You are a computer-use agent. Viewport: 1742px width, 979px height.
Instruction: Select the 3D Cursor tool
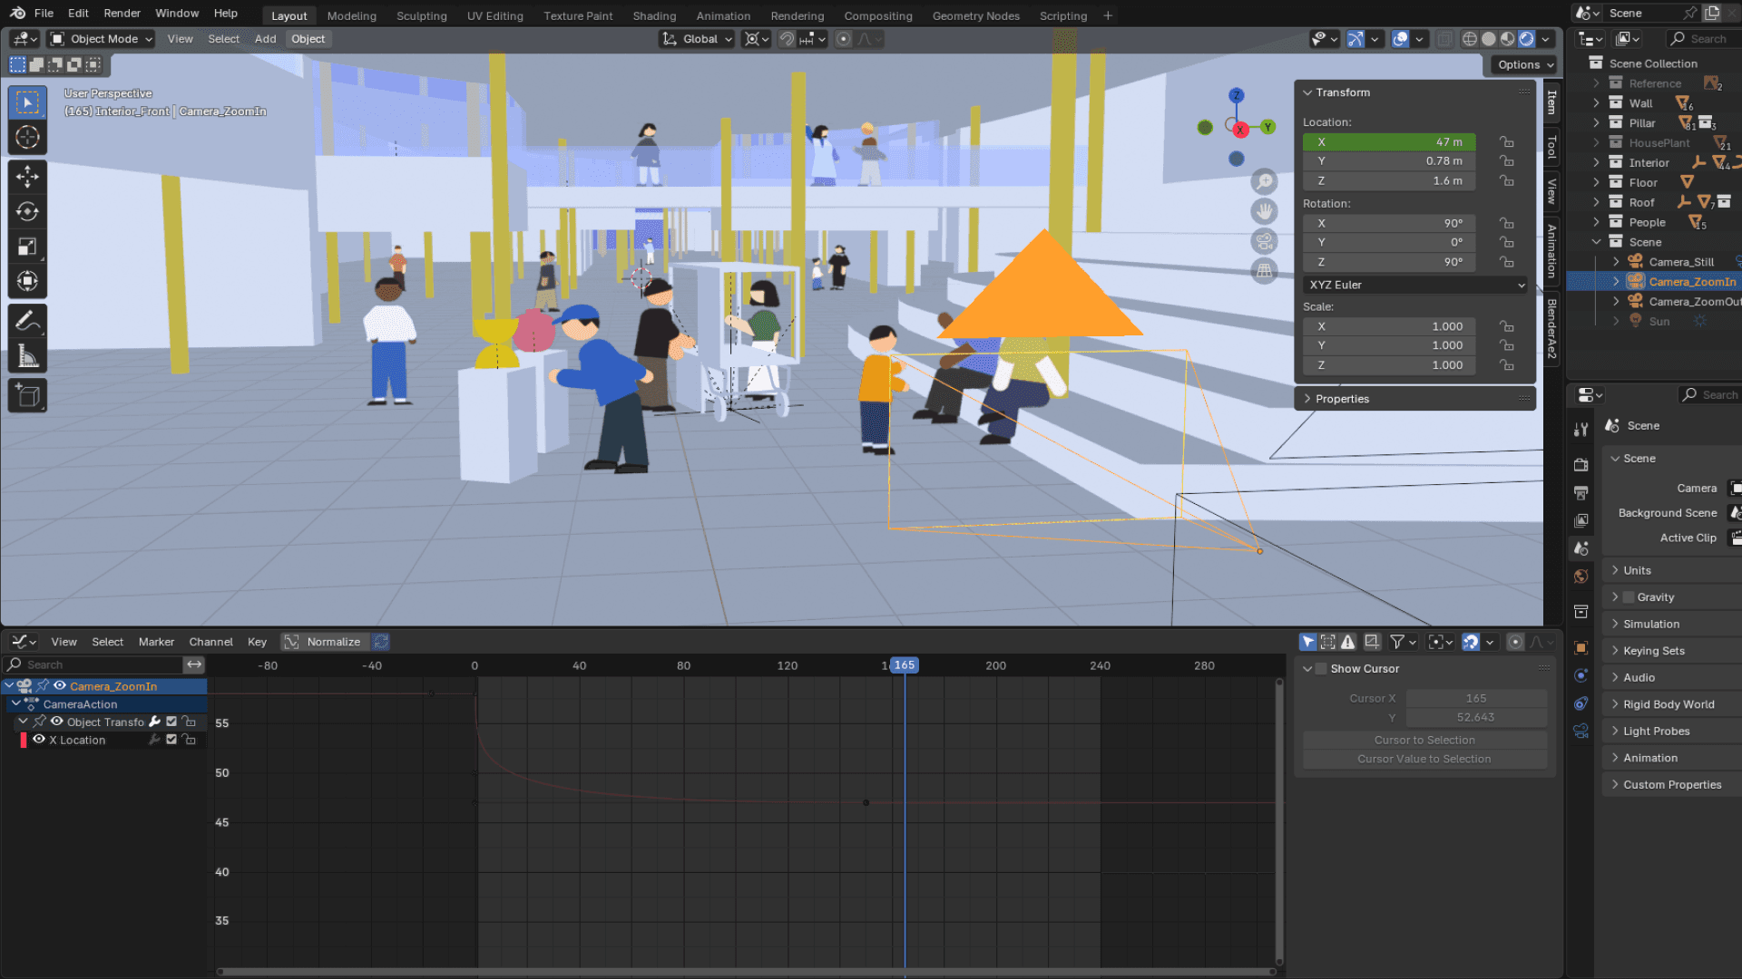pyautogui.click(x=27, y=138)
